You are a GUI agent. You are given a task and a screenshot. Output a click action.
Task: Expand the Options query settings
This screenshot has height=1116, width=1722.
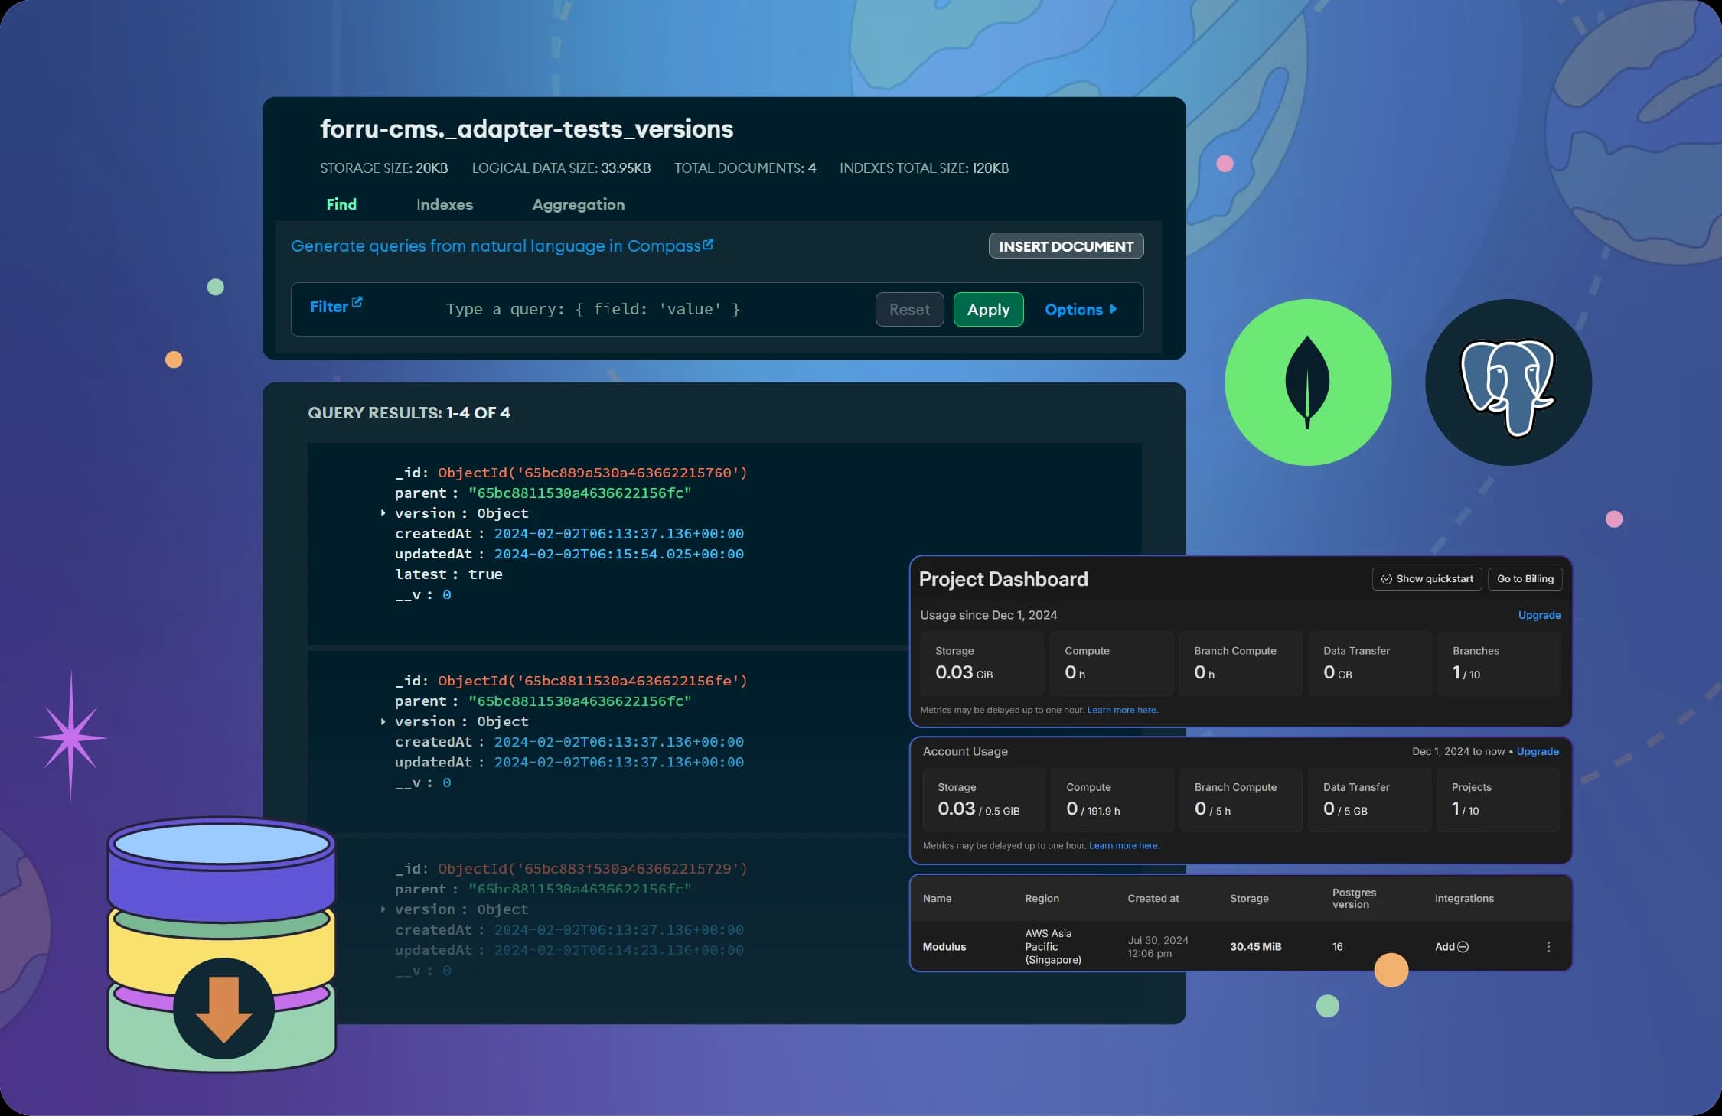point(1080,310)
